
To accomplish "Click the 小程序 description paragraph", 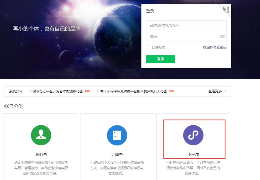I will pyautogui.click(x=193, y=168).
